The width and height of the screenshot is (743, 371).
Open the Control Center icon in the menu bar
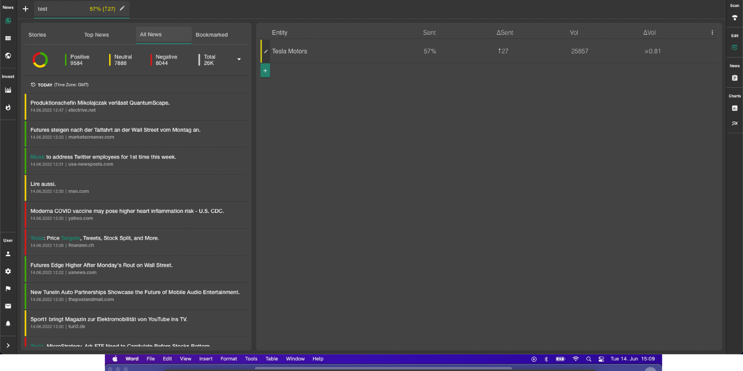coord(601,359)
